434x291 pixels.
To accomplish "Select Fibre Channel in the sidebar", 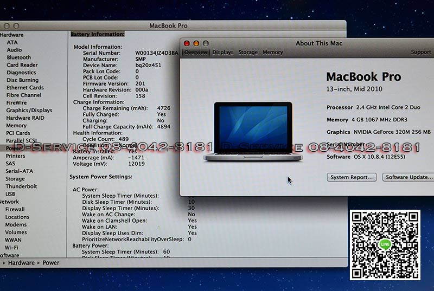I will 24,95.
